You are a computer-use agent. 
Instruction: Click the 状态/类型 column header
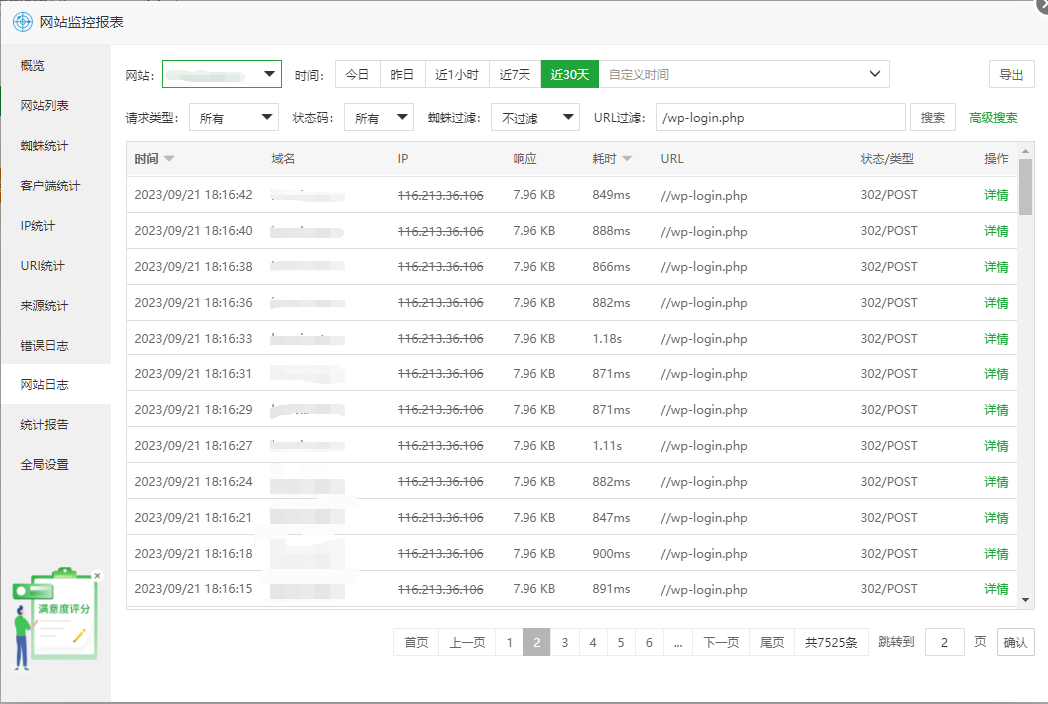(x=887, y=159)
